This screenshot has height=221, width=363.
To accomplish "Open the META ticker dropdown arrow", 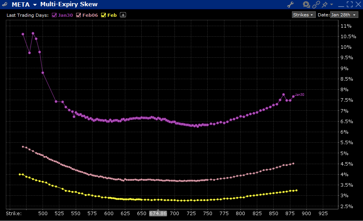I will [35, 5].
